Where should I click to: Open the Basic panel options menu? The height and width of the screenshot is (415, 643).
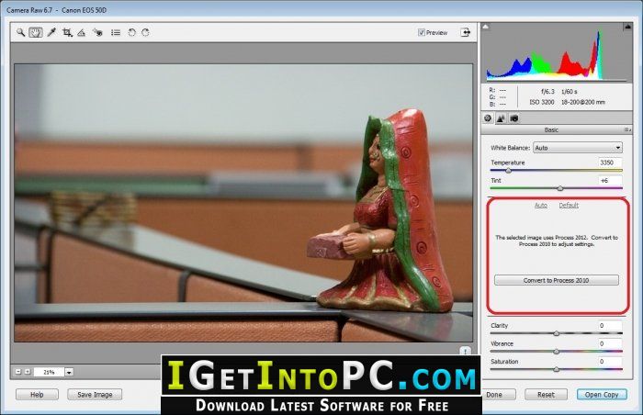click(x=627, y=130)
